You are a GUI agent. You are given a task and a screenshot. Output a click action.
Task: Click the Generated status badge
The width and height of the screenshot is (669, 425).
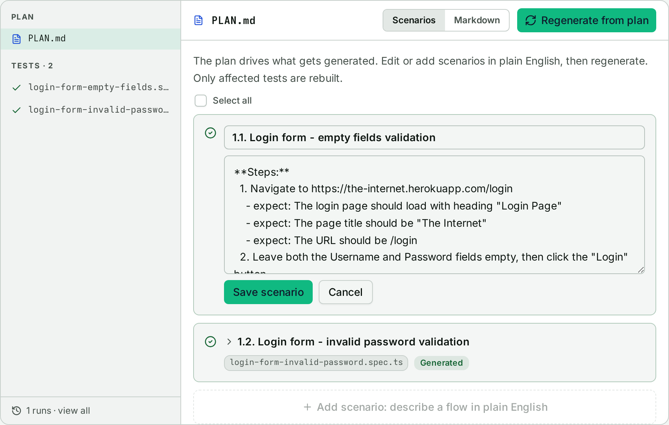coord(441,363)
